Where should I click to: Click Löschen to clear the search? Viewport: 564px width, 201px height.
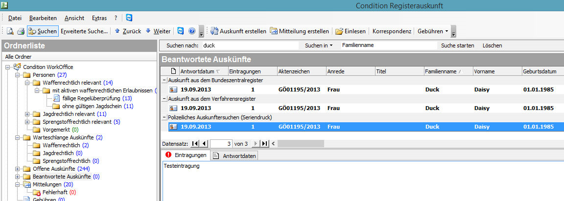point(492,45)
